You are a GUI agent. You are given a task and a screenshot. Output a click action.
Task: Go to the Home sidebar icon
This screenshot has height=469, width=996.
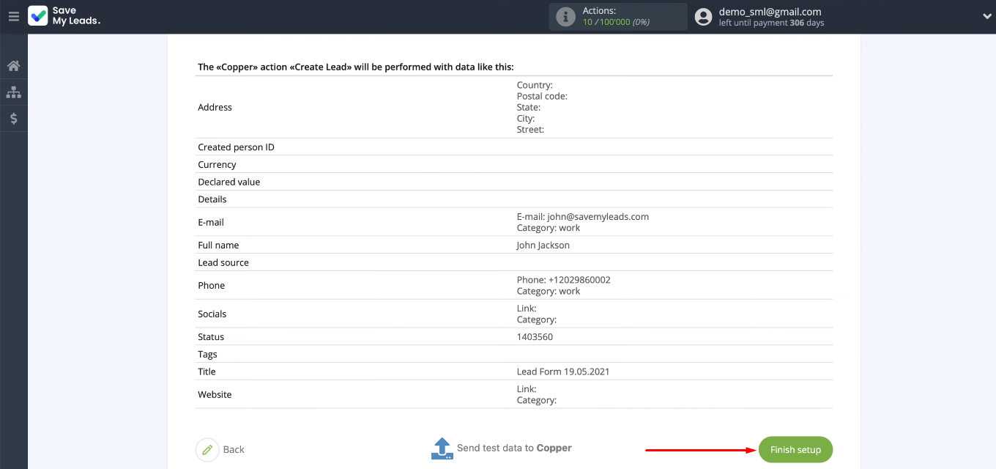13,66
